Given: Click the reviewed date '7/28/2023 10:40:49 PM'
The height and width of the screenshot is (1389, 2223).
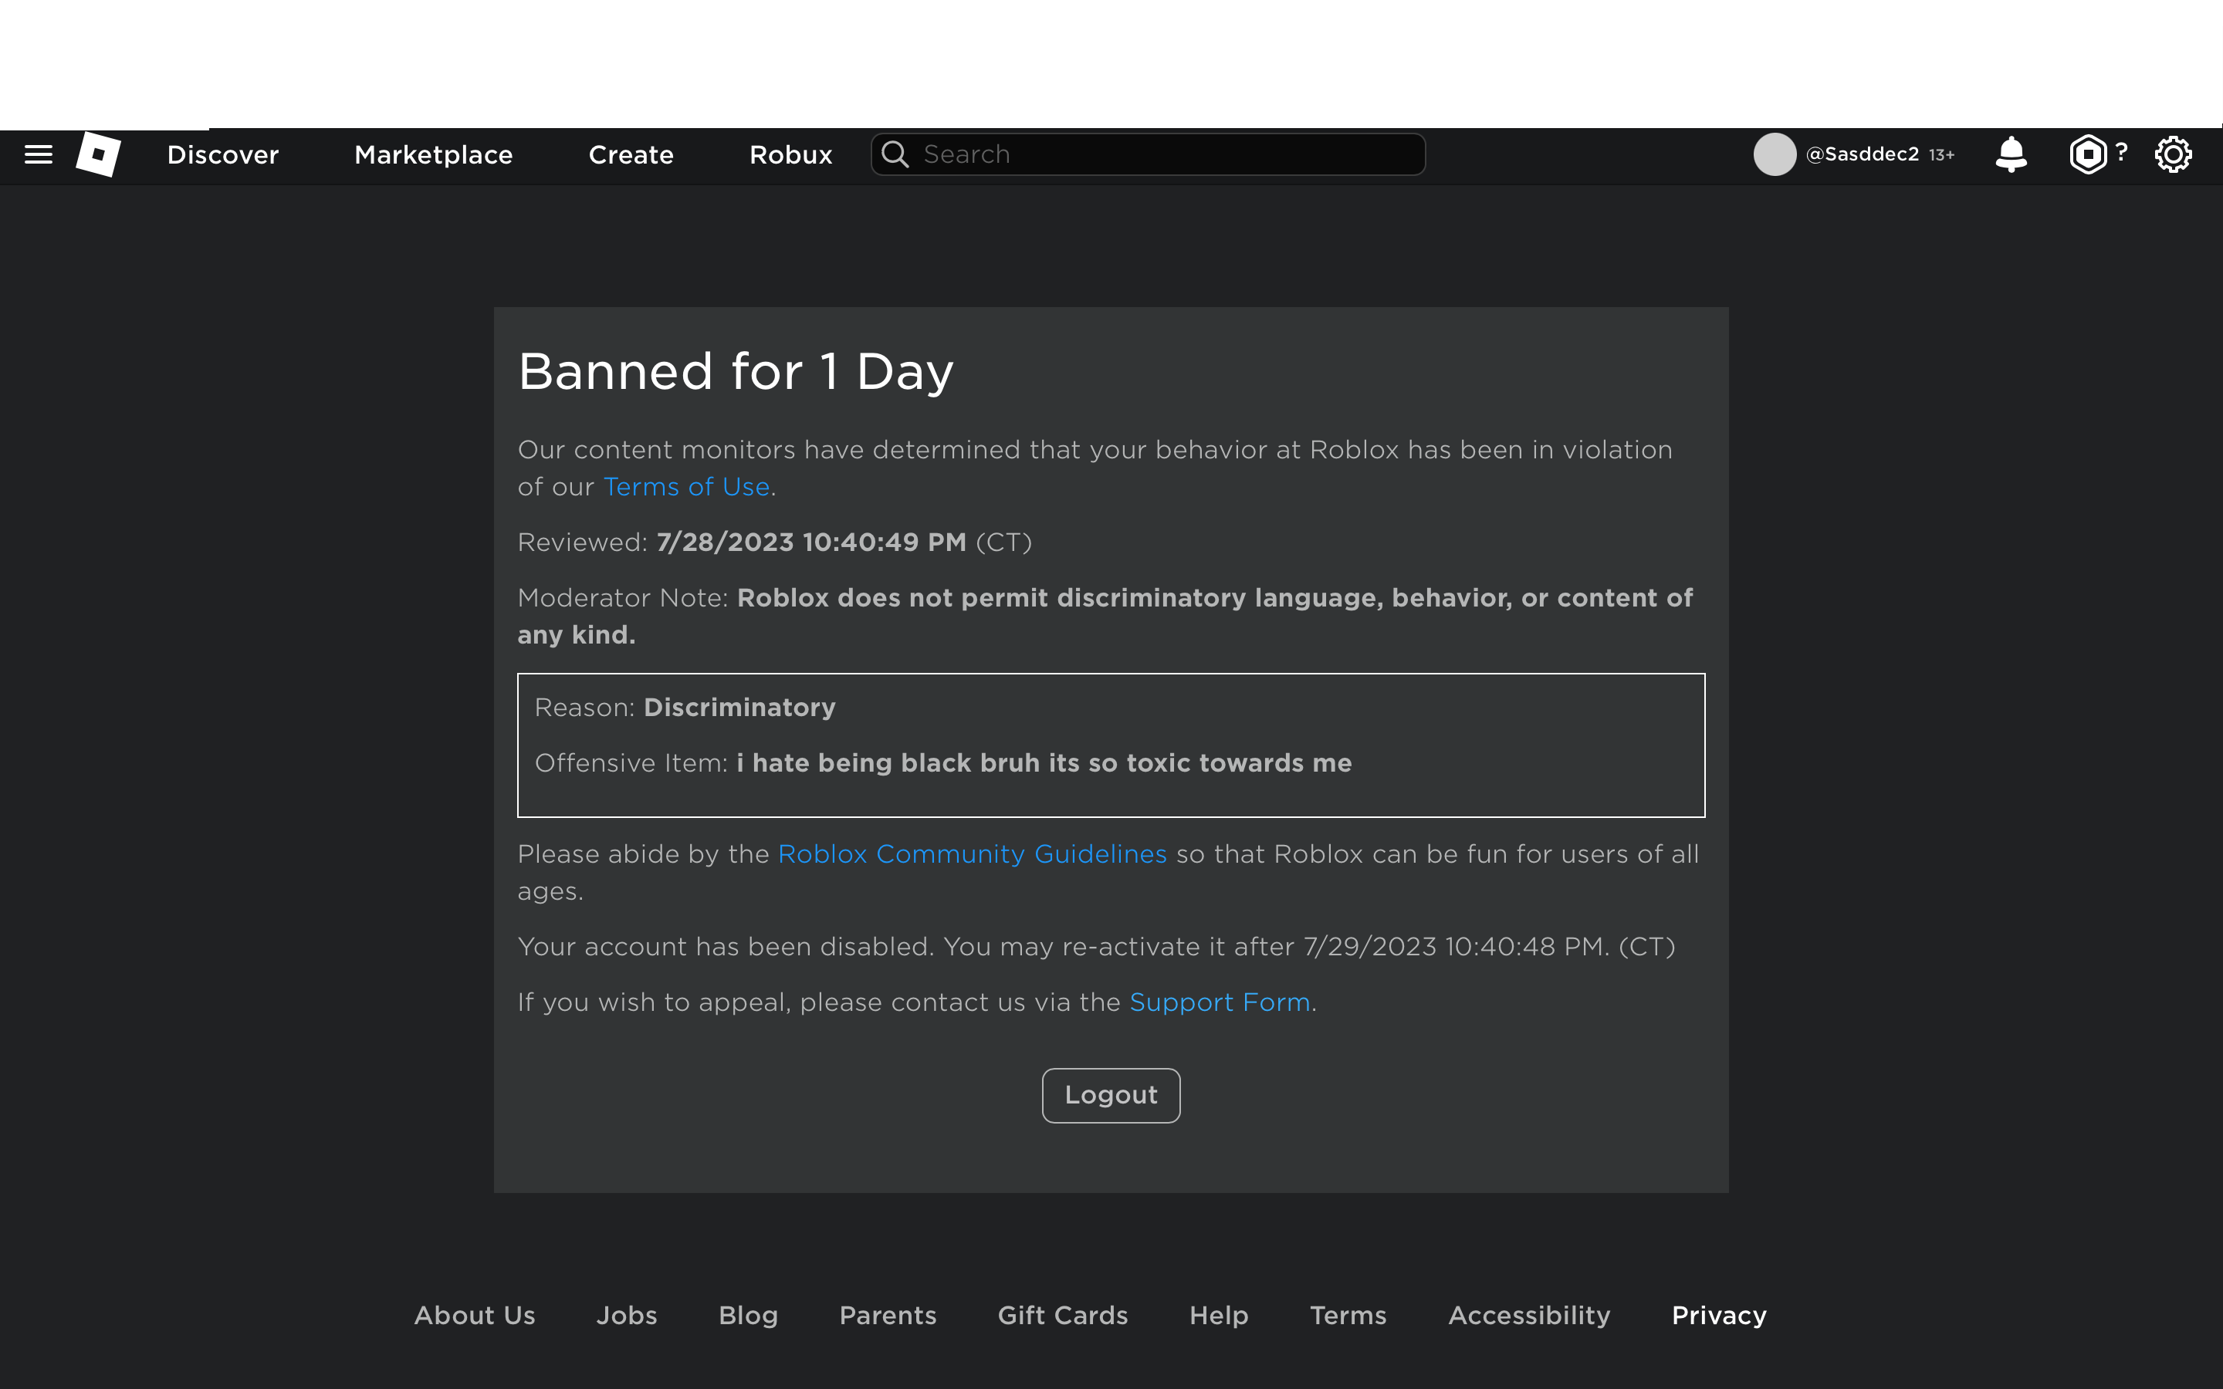Looking at the screenshot, I should tap(811, 542).
